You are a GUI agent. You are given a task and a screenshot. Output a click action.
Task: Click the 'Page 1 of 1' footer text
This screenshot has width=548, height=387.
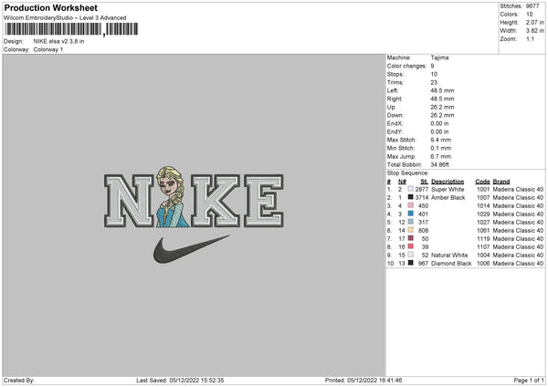pyautogui.click(x=529, y=380)
